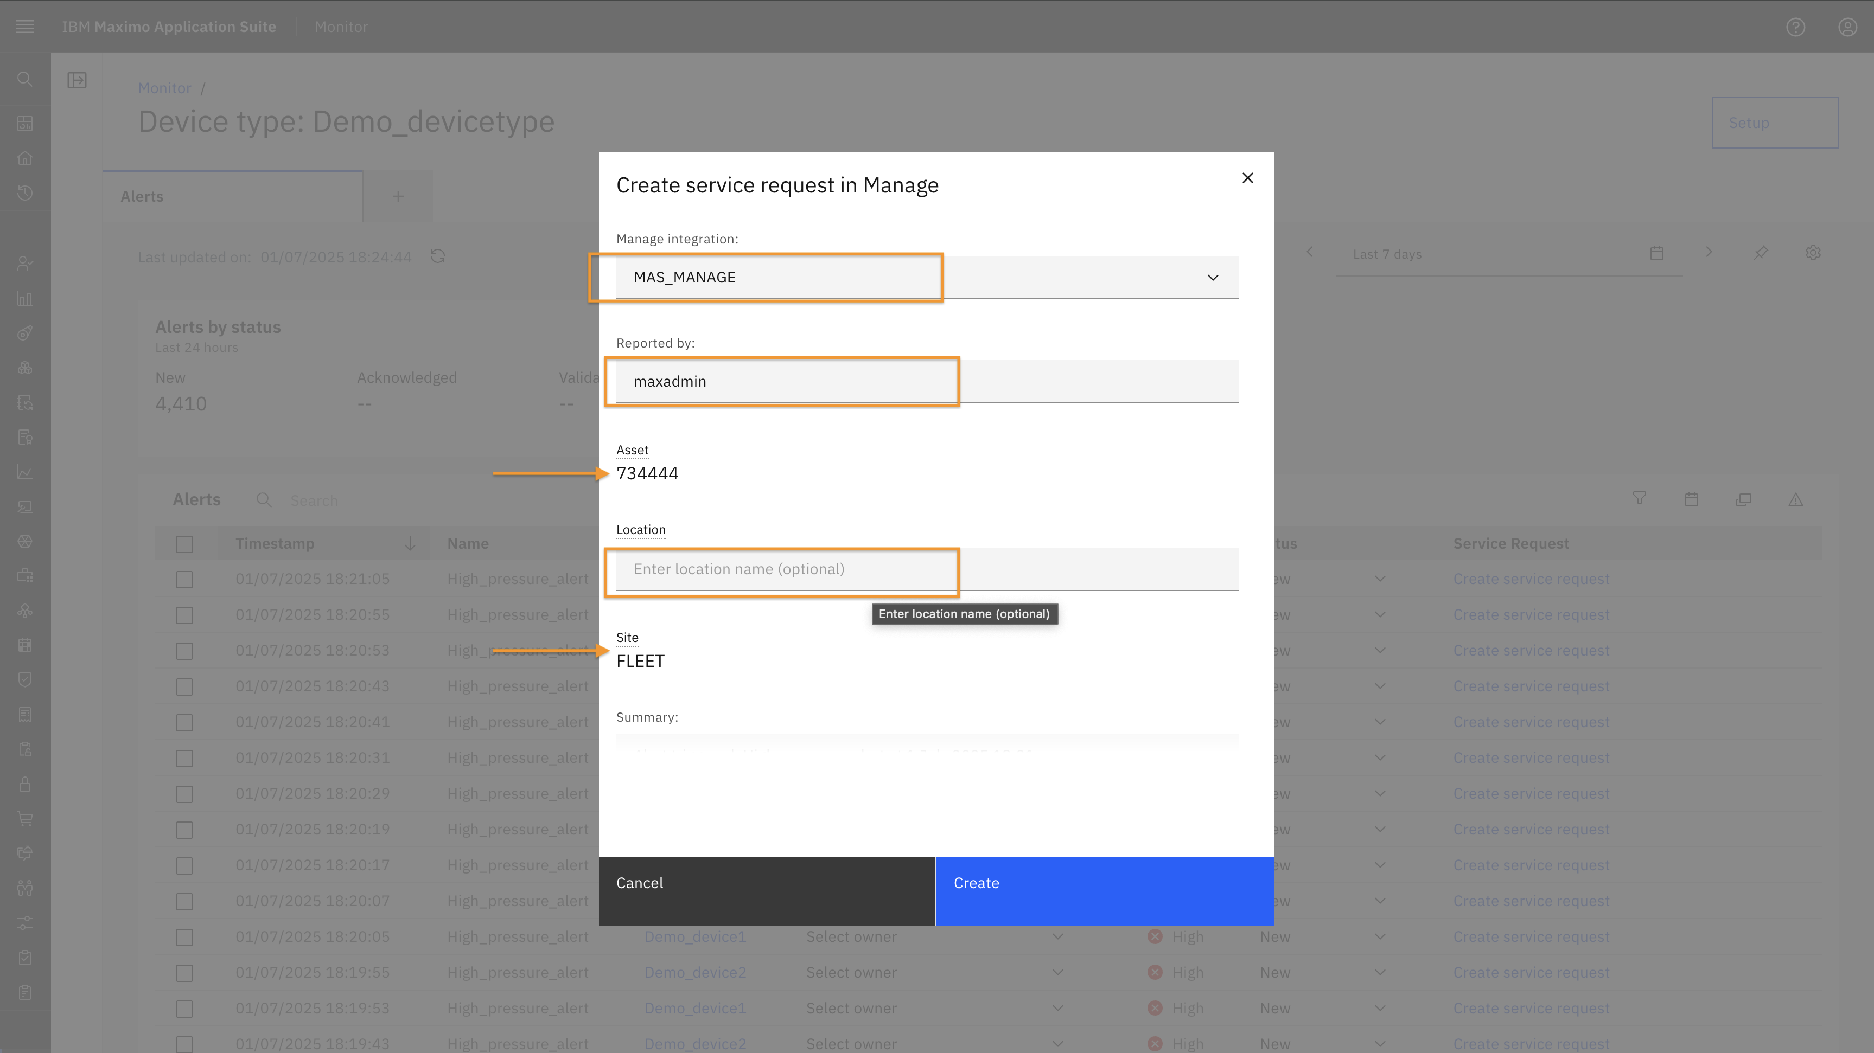
Task: Check the 18:20:43 alert row checkbox
Action: 184,686
